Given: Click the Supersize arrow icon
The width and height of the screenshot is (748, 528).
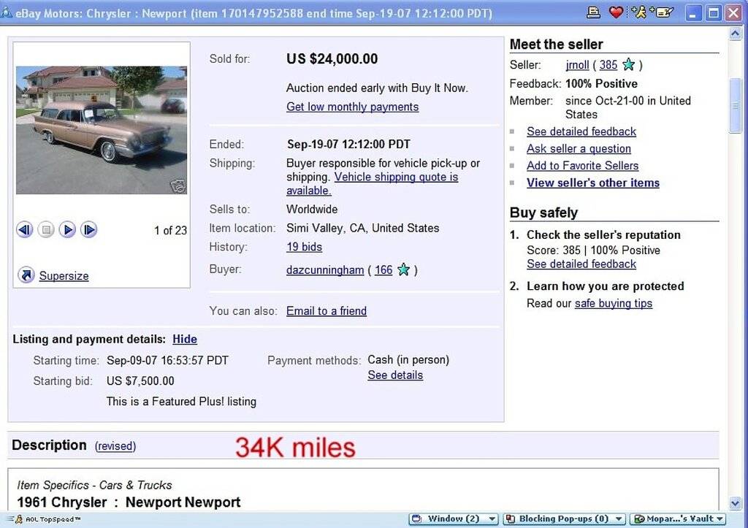Looking at the screenshot, I should coord(26,275).
